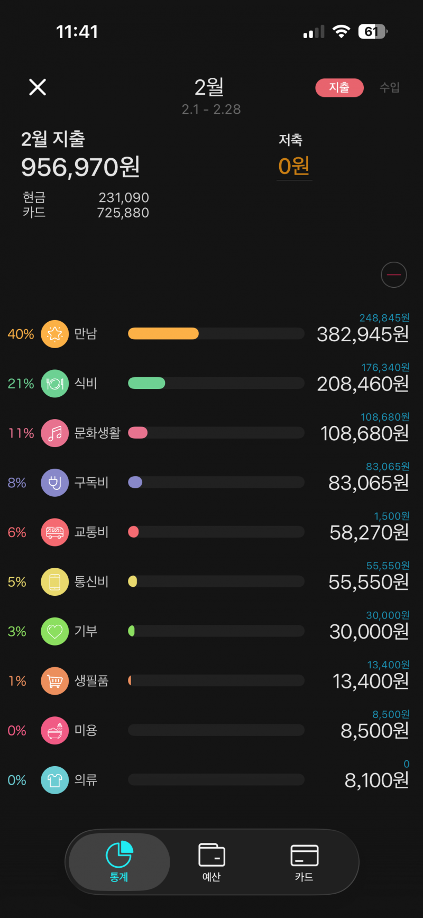This screenshot has width=423, height=918.
Task: Open the 2월 month selector
Action: pyautogui.click(x=210, y=88)
